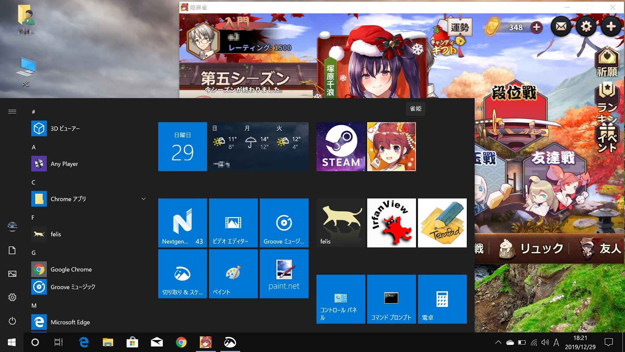Open the 電卓 calculator tile
Viewport: 625px width, 352px height.
[x=442, y=299]
